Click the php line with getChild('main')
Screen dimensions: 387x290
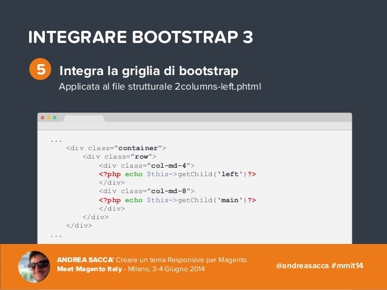pos(178,200)
